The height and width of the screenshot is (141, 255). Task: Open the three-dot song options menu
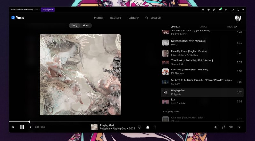coord(155,127)
